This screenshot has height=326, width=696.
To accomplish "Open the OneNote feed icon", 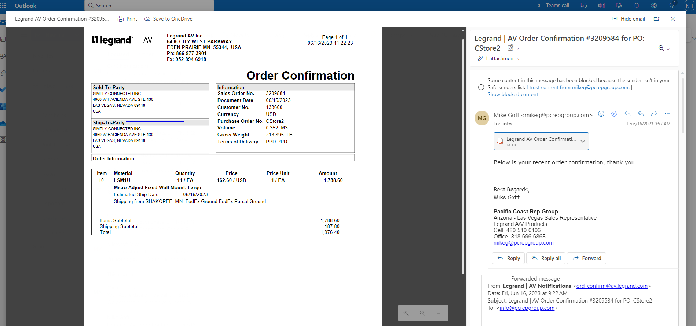I will point(601,6).
